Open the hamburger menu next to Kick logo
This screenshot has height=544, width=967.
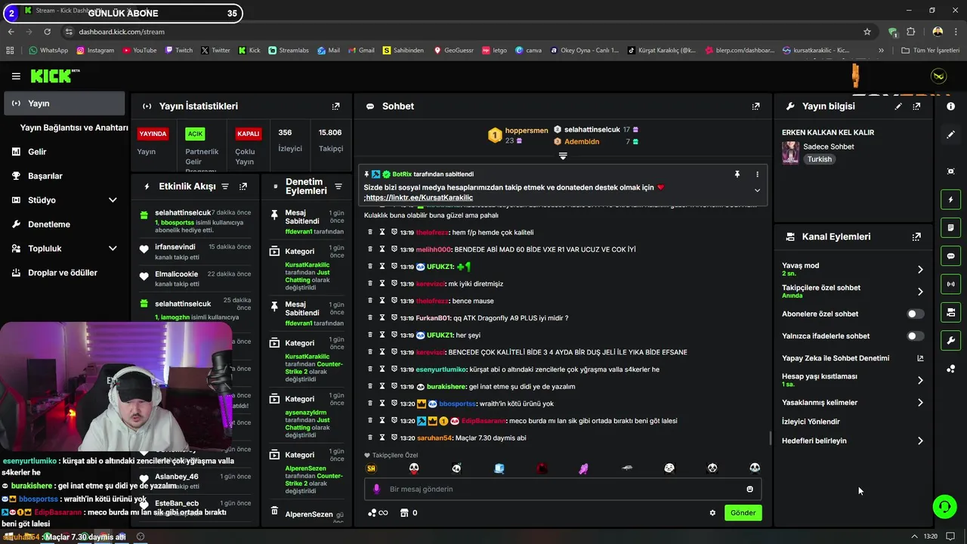16,76
